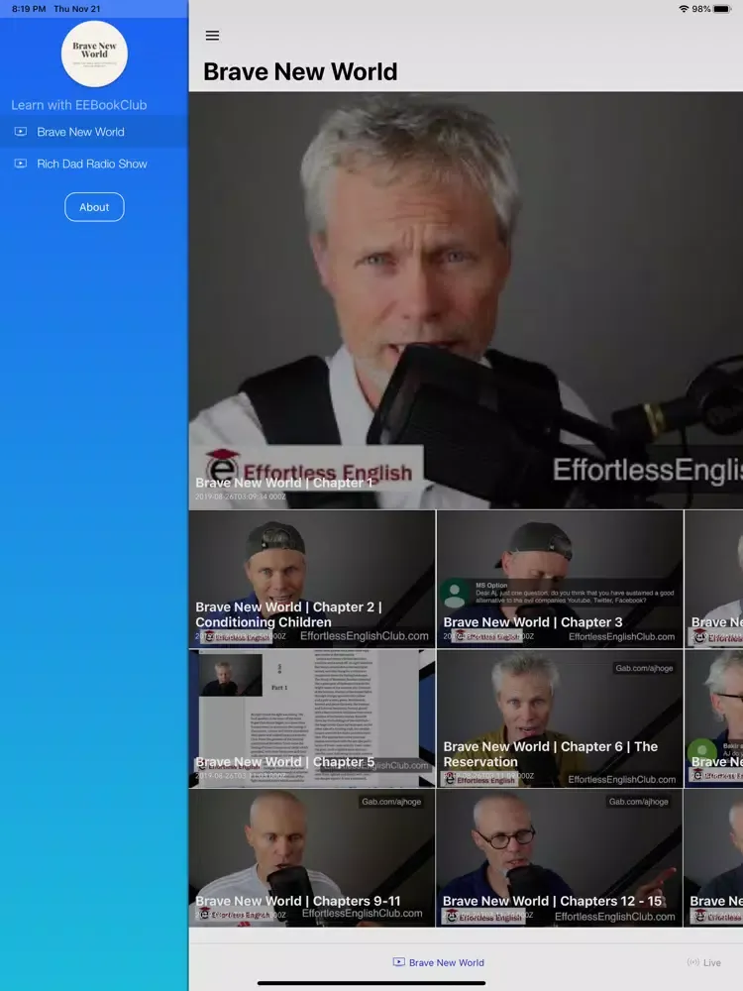Image resolution: width=743 pixels, height=991 pixels.
Task: Open Brave New World Chapters 12 - 15 video
Action: click(x=560, y=857)
